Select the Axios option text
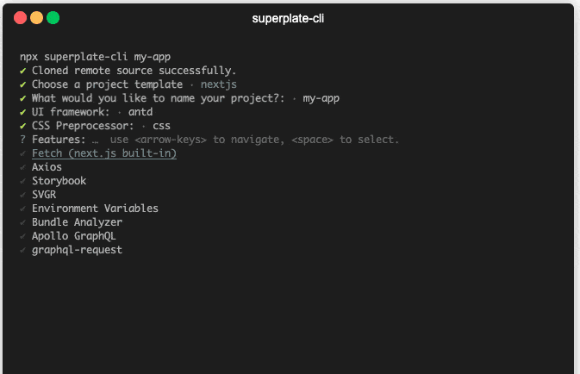The width and height of the screenshot is (580, 374). [47, 167]
